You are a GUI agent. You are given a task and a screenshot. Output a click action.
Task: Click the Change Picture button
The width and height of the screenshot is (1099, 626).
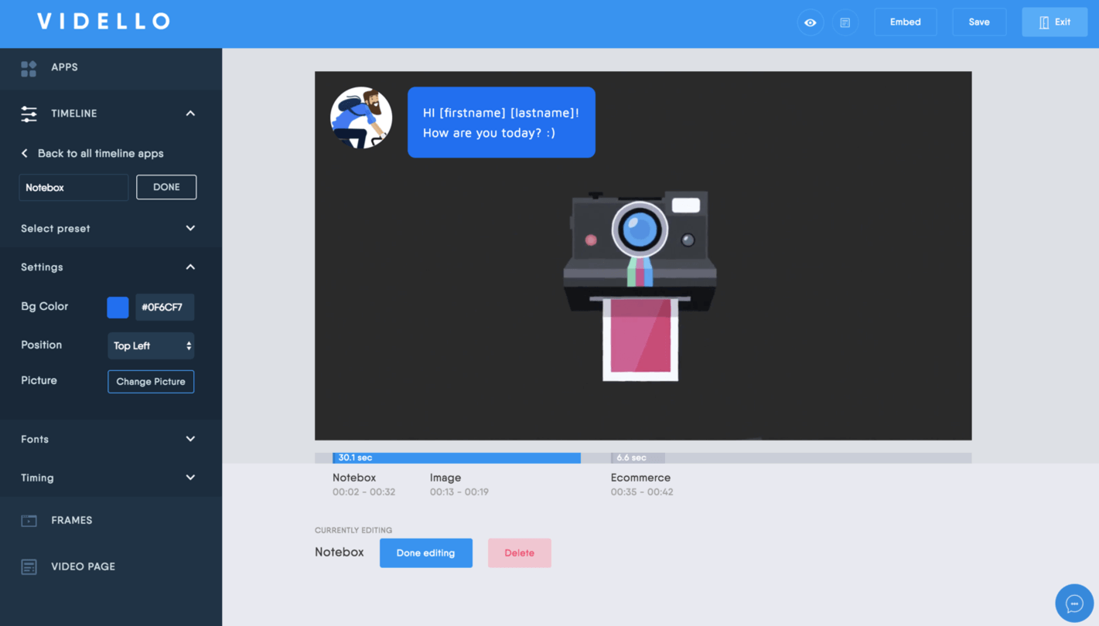[x=151, y=382]
